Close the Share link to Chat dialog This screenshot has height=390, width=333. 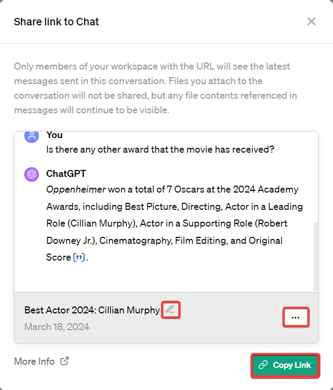311,22
